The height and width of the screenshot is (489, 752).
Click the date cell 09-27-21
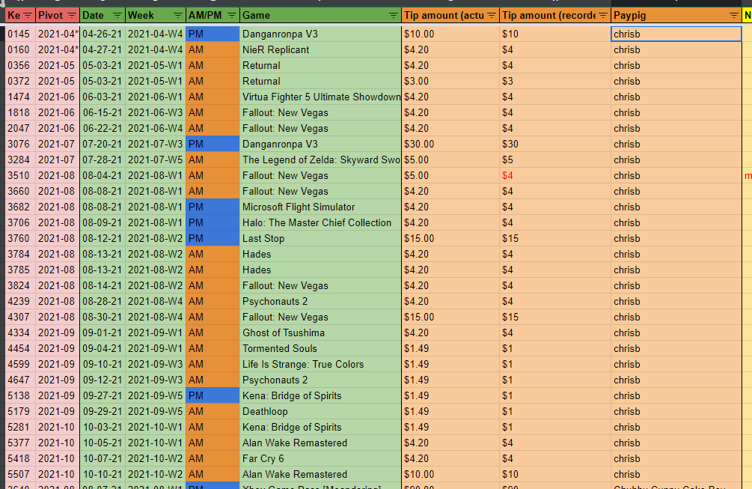pyautogui.click(x=103, y=395)
